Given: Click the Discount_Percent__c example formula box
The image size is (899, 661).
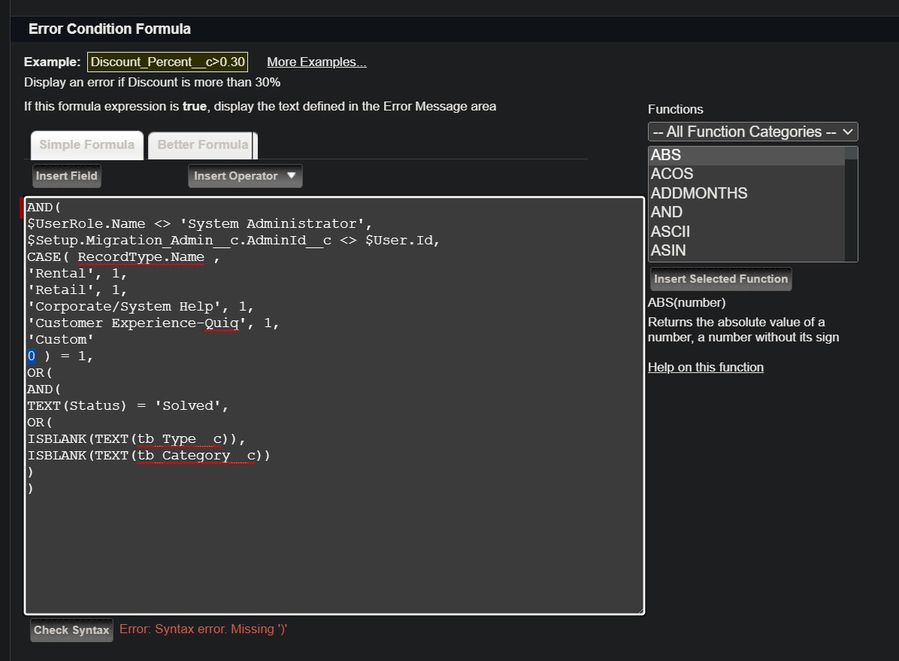Looking at the screenshot, I should tap(168, 62).
